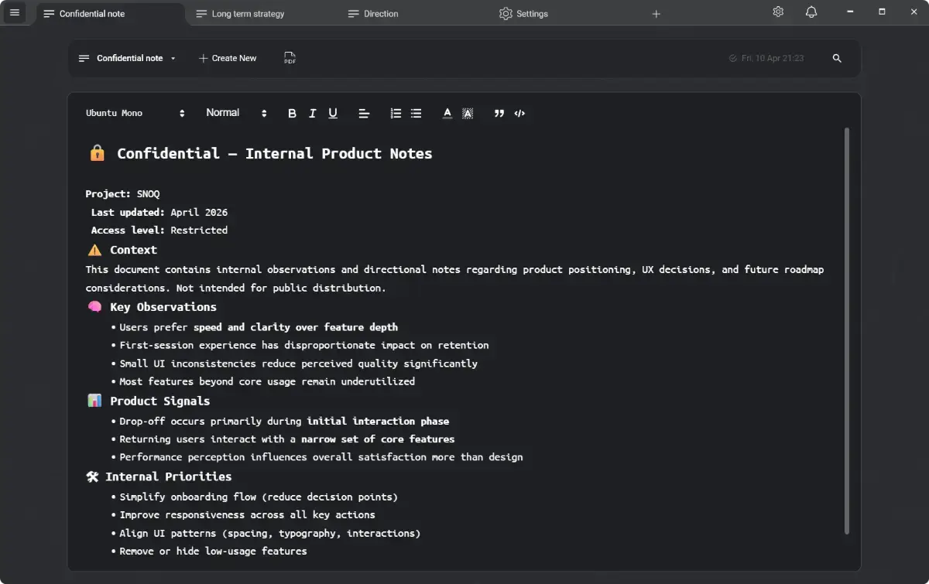This screenshot has width=929, height=584.
Task: Open the search icon in header
Action: (x=837, y=58)
